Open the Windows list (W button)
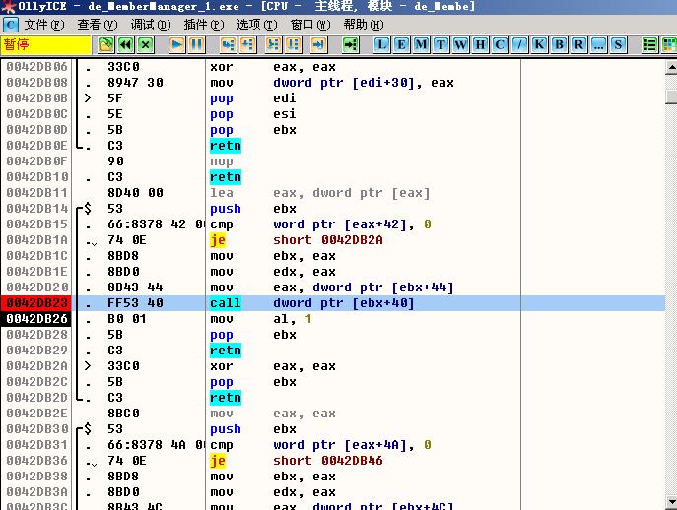This screenshot has height=510, width=677. point(461,44)
